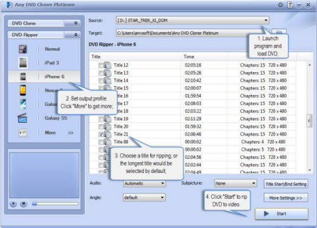Open the settings gear in title bar

[x=280, y=4]
